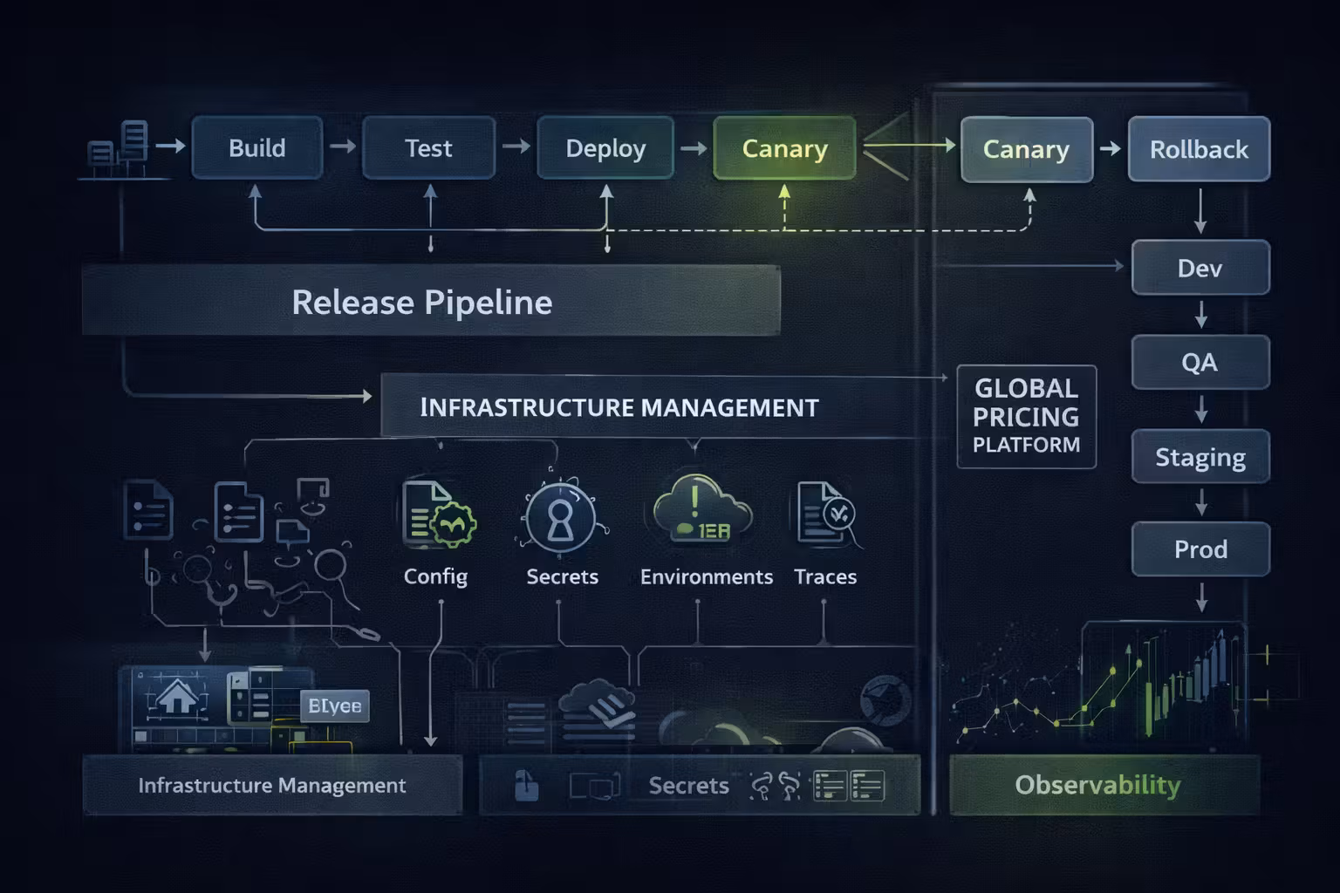Toggle the Prod environment box
The height and width of the screenshot is (893, 1340).
point(1200,549)
